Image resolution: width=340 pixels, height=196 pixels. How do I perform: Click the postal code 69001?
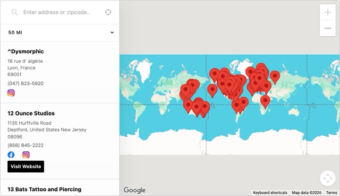15,74
